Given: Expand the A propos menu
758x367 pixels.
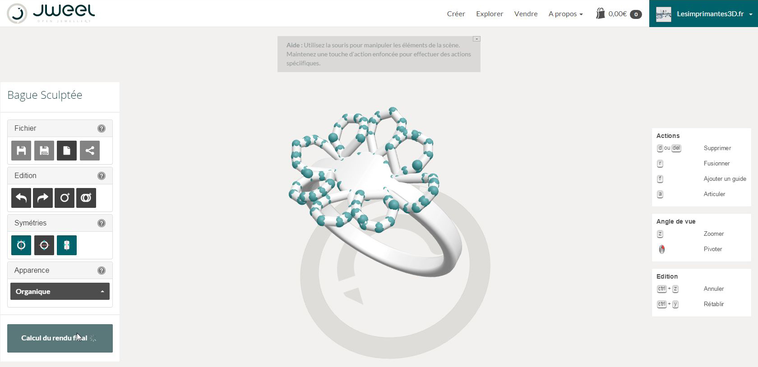Looking at the screenshot, I should [x=566, y=14].
